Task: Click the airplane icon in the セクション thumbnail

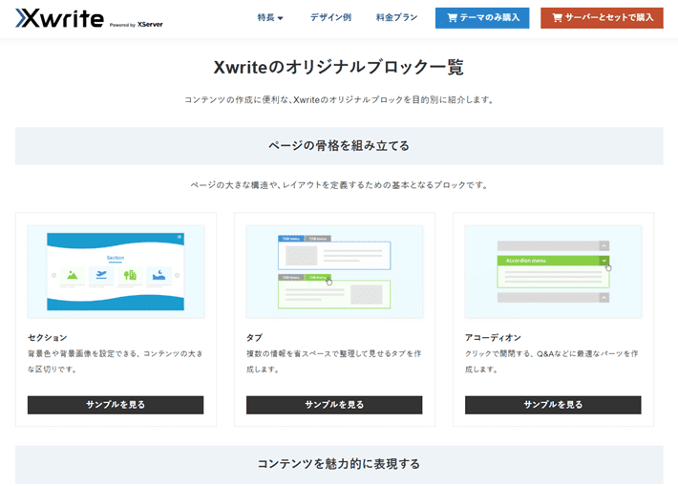Action: [101, 275]
